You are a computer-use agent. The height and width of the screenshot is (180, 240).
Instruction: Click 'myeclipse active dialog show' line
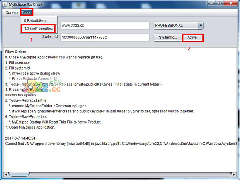pyautogui.click(x=34, y=74)
